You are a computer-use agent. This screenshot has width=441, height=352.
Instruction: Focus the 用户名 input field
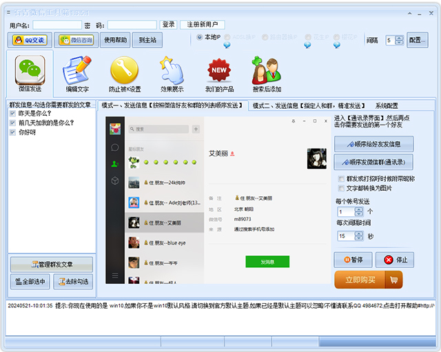[57, 25]
